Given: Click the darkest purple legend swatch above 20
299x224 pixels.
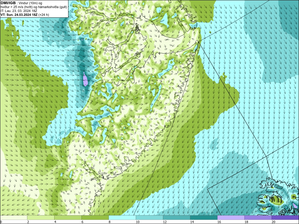Looking at the screenshot, I should point(285,218).
